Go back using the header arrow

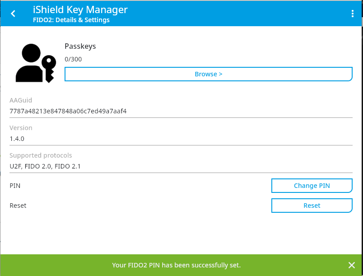coord(13,14)
